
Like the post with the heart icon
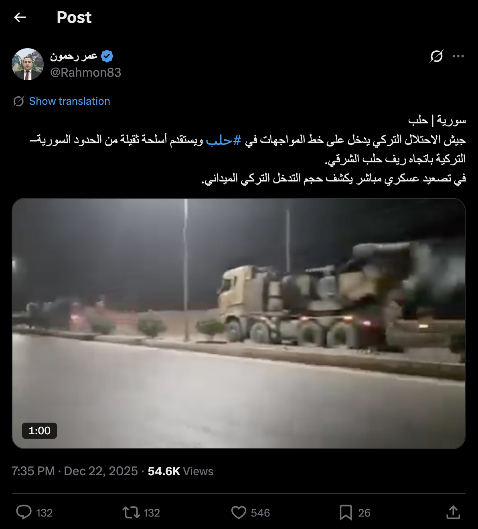tap(239, 513)
